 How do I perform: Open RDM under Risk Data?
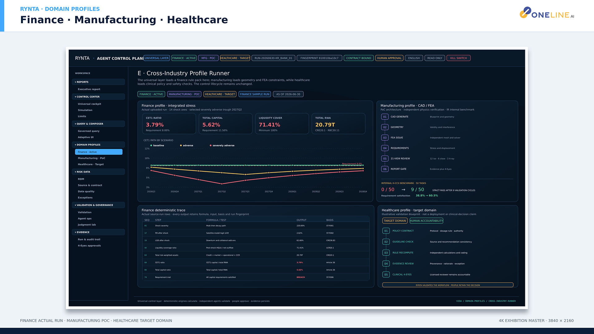(x=81, y=179)
